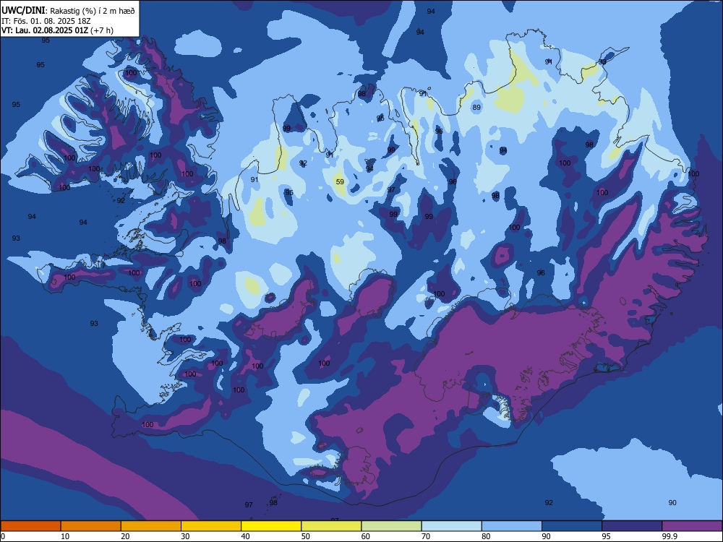Image resolution: width=723 pixels, height=542 pixels.
Task: Select the dark indigo 95–99.9 legend swatch
Action: coord(632,526)
